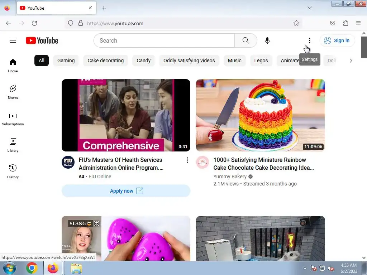Open History from the sidebar
The width and height of the screenshot is (367, 275).
(13, 172)
